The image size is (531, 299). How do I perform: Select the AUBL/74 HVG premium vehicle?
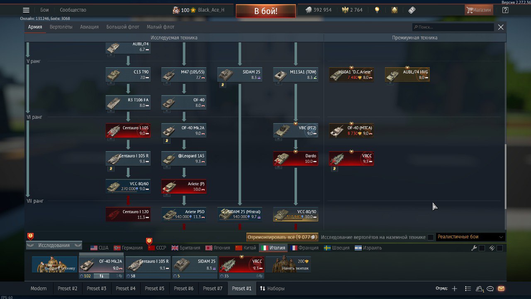(407, 75)
